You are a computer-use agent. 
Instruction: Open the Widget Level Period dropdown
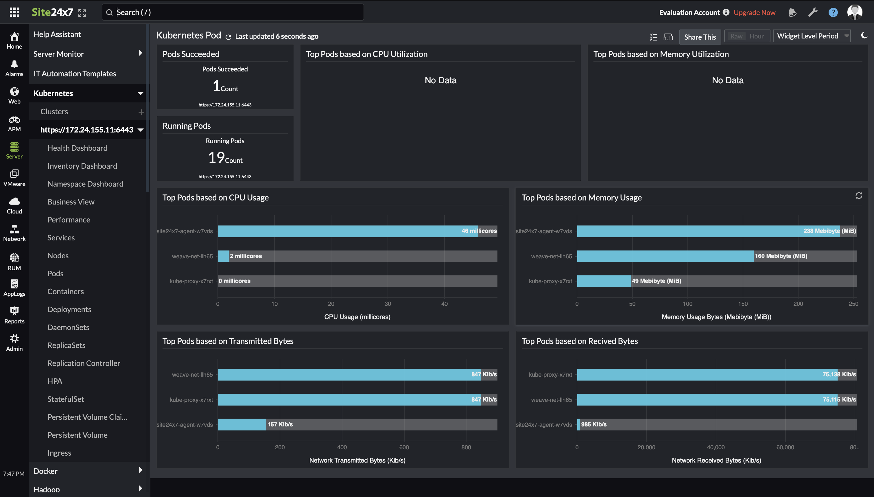point(812,36)
